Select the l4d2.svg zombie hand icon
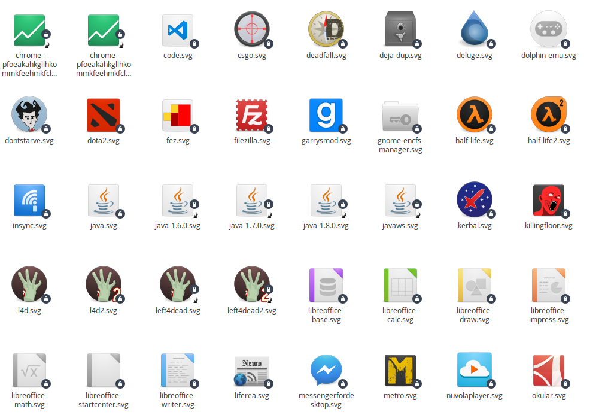599x415 pixels. [x=104, y=284]
